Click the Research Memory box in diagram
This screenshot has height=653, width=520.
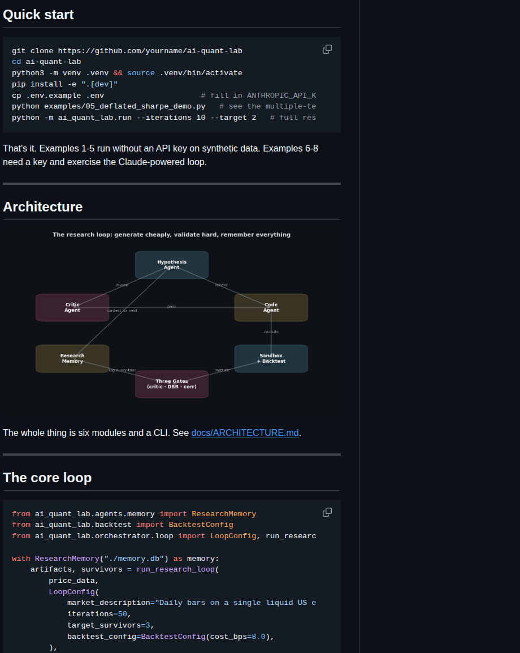click(x=72, y=358)
